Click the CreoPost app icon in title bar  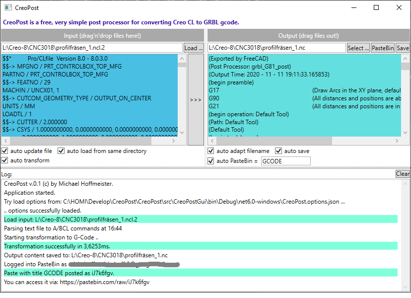(x=8, y=7)
